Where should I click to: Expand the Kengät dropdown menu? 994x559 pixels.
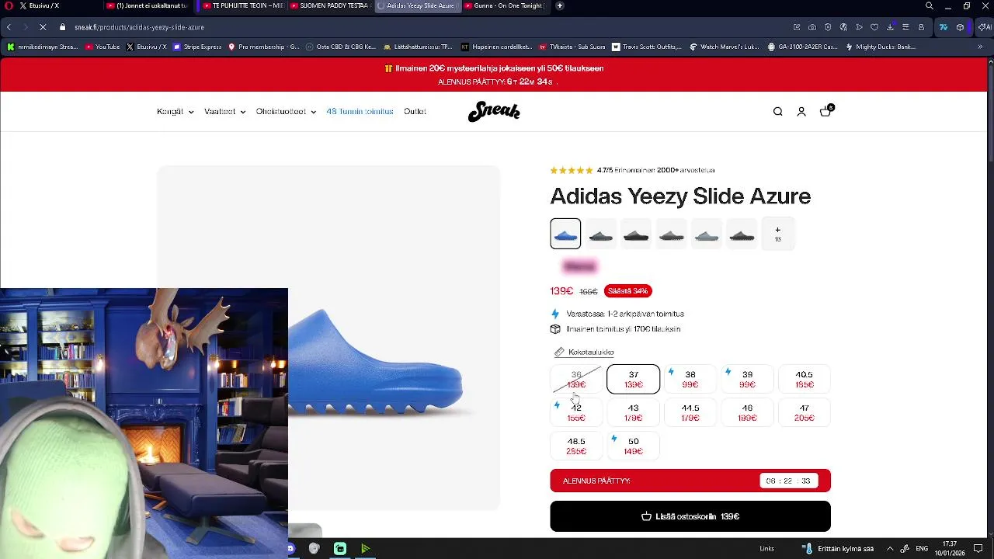(x=176, y=112)
